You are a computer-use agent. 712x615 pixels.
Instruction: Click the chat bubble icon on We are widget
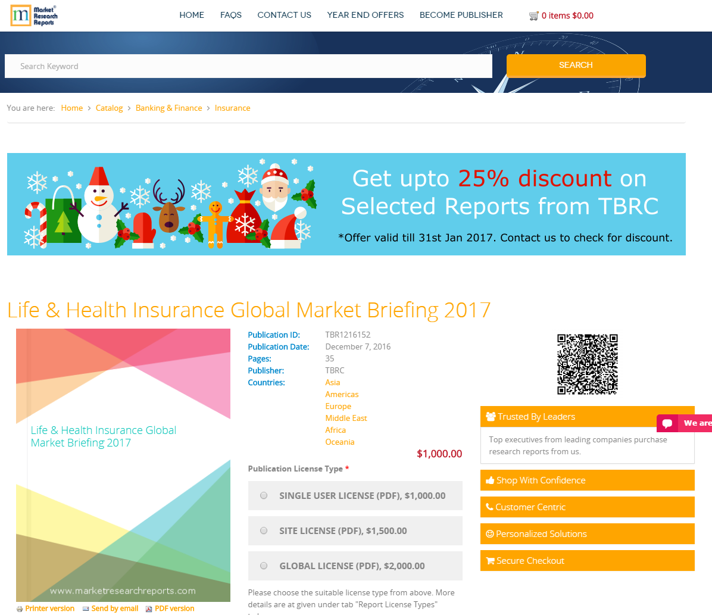pyautogui.click(x=667, y=423)
